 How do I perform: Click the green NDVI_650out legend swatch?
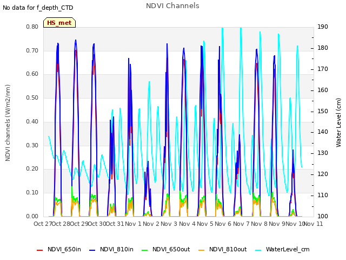point(144,250)
